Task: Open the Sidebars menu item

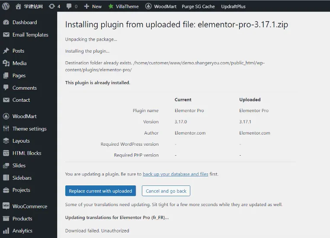Action: point(22,178)
